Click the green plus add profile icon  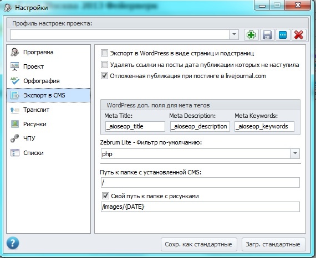coord(251,35)
